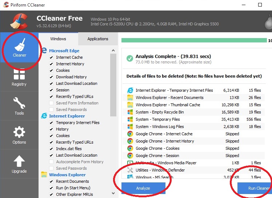Viewport: 272px width, 198px height.
Task: Click the '6,314 KB' size value
Action: click(231, 90)
